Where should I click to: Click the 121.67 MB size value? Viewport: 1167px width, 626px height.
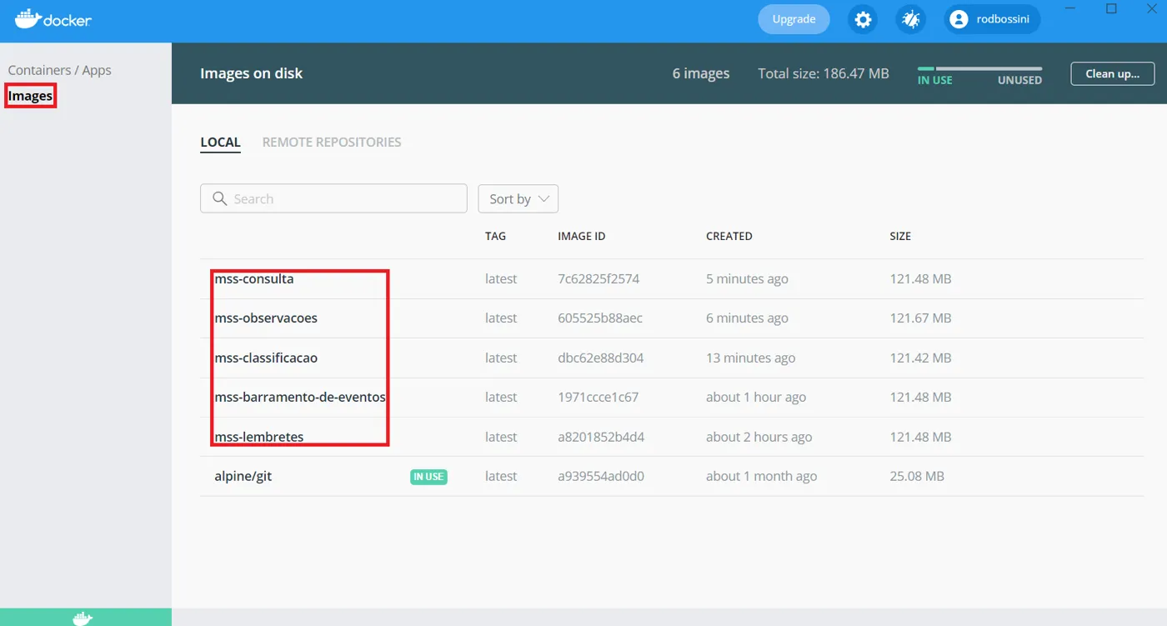point(920,318)
